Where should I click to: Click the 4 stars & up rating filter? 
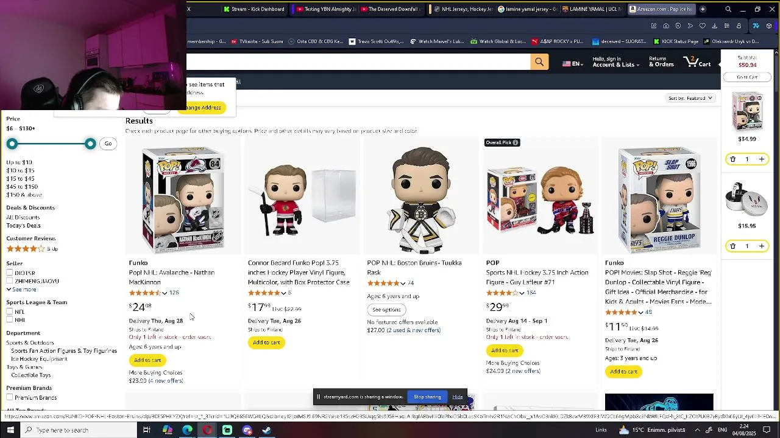(32, 249)
